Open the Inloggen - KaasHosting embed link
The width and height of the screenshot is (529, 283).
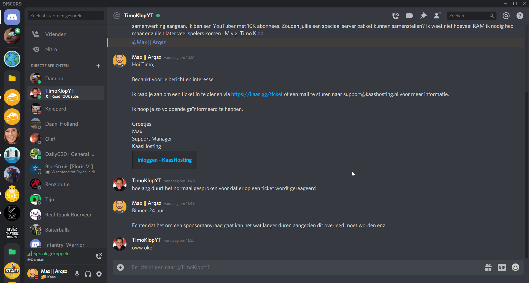tap(164, 160)
